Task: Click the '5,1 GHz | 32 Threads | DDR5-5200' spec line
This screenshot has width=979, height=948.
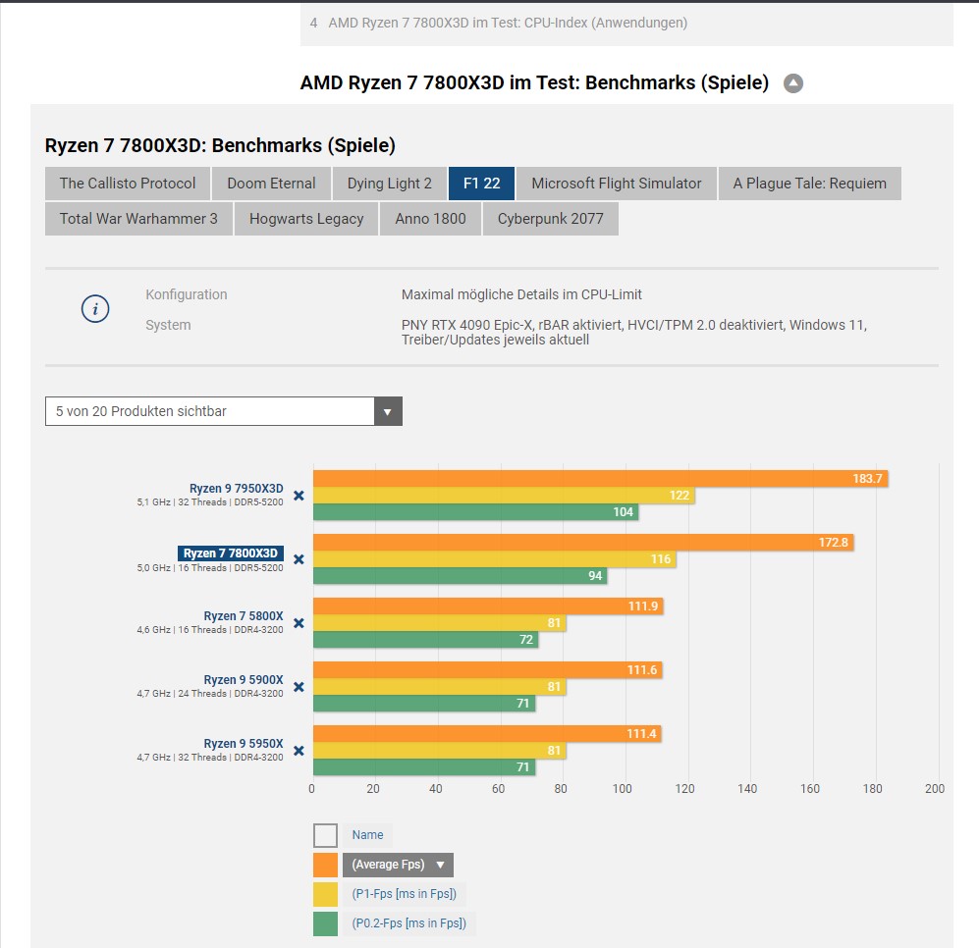Action: 210,502
